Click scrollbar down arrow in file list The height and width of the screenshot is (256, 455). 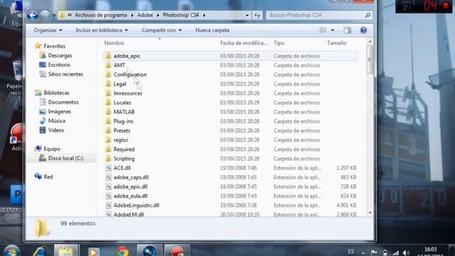(370, 213)
